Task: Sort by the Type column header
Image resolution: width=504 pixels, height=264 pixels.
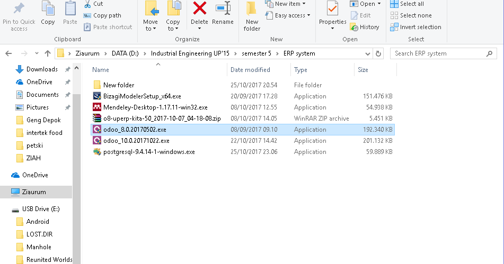Action: 300,70
